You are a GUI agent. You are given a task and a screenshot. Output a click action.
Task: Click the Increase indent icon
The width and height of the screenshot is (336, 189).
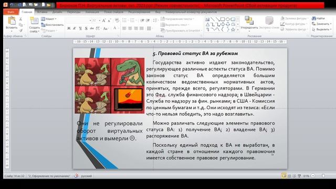click(148, 20)
